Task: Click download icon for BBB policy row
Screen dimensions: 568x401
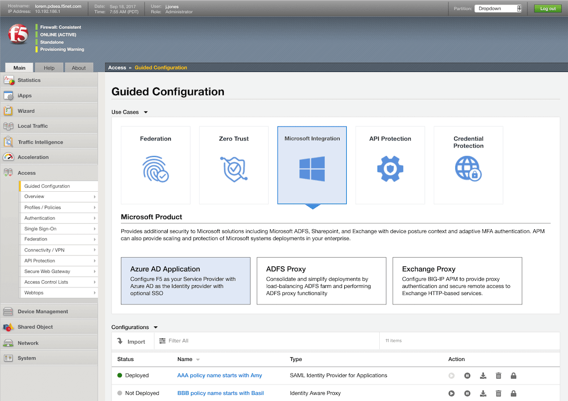Action: (483, 393)
